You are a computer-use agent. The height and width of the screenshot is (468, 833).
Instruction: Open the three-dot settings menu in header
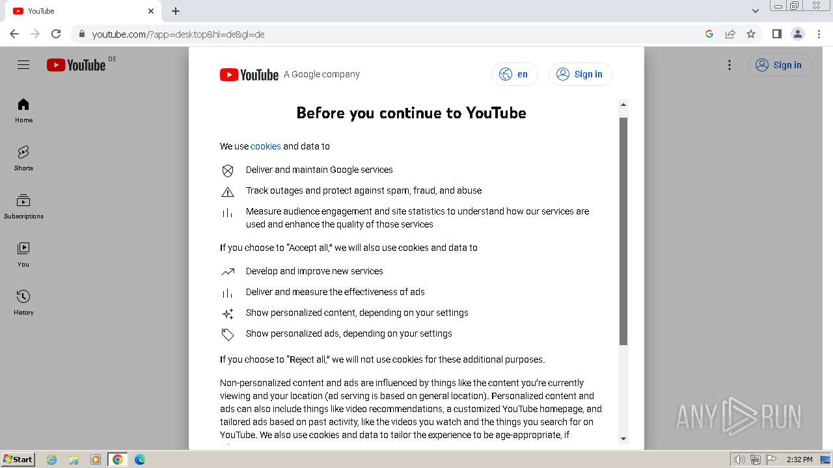pos(730,65)
